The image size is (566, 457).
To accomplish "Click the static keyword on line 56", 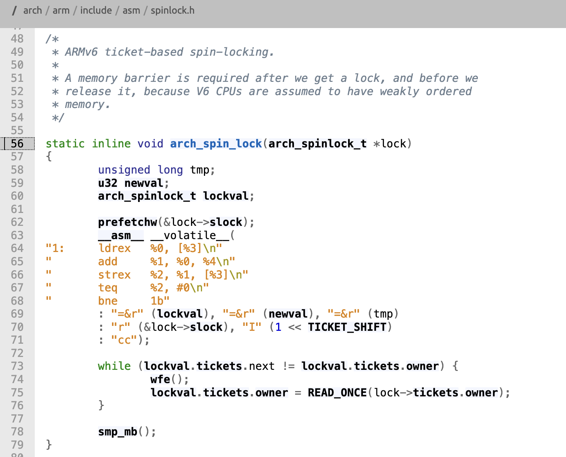I will [x=65, y=144].
